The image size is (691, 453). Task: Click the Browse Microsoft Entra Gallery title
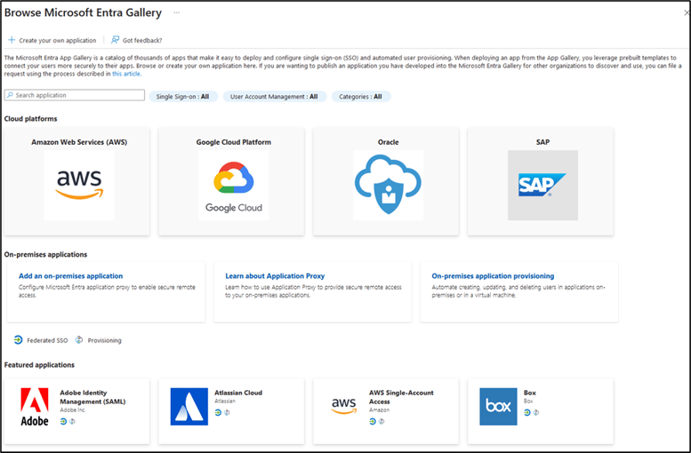pos(83,12)
